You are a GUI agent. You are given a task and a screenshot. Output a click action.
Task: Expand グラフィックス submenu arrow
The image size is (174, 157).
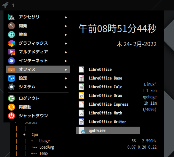(66, 44)
